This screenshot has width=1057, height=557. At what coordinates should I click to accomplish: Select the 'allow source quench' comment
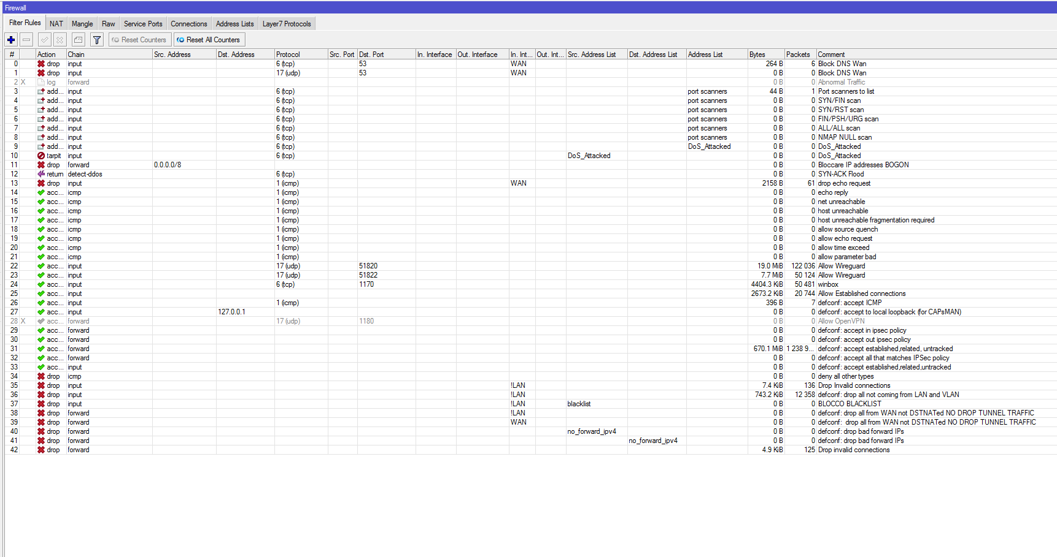[848, 229]
